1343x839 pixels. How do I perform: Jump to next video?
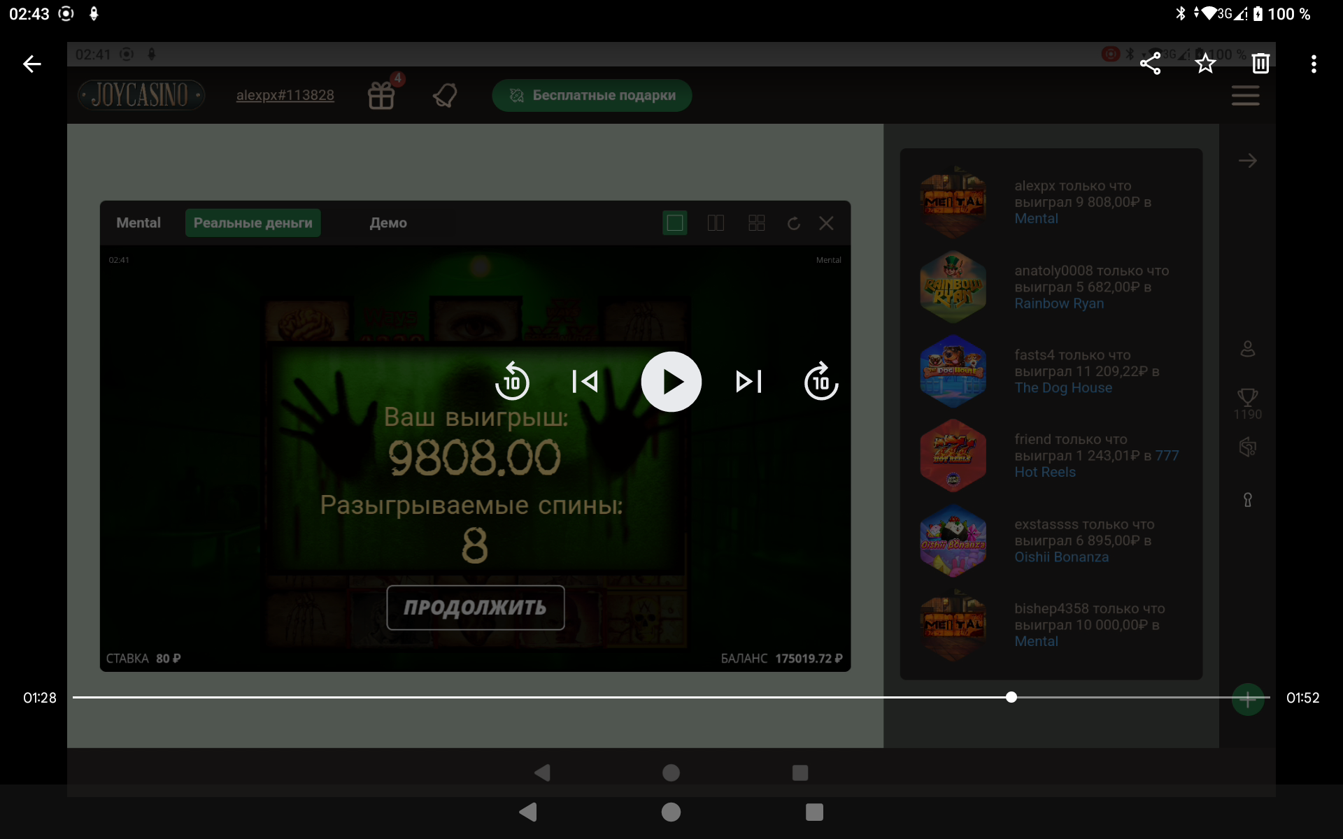[x=748, y=382]
